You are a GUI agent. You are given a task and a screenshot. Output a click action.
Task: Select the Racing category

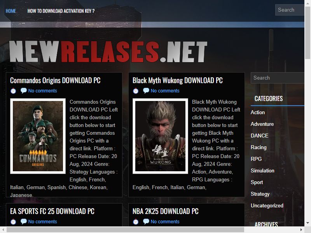[259, 148]
